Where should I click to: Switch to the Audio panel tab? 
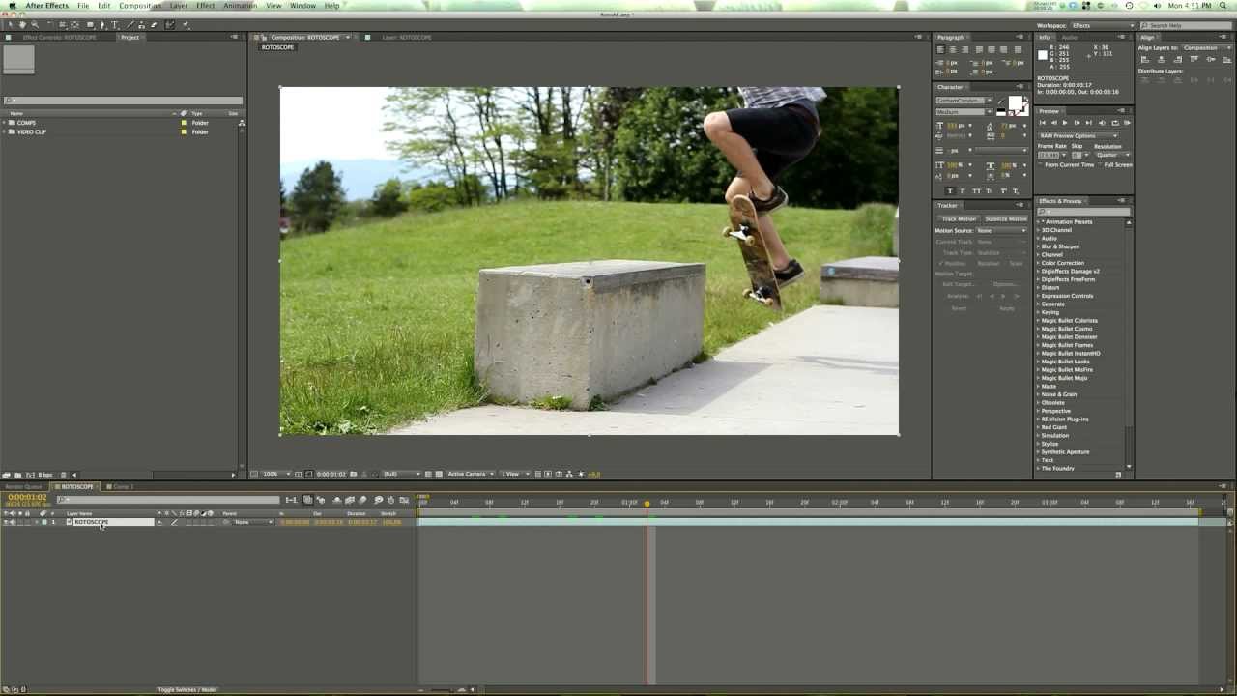(1070, 37)
